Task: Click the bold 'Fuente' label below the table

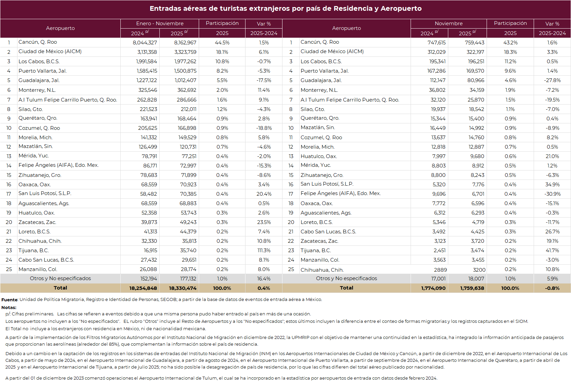Action: coord(9,300)
